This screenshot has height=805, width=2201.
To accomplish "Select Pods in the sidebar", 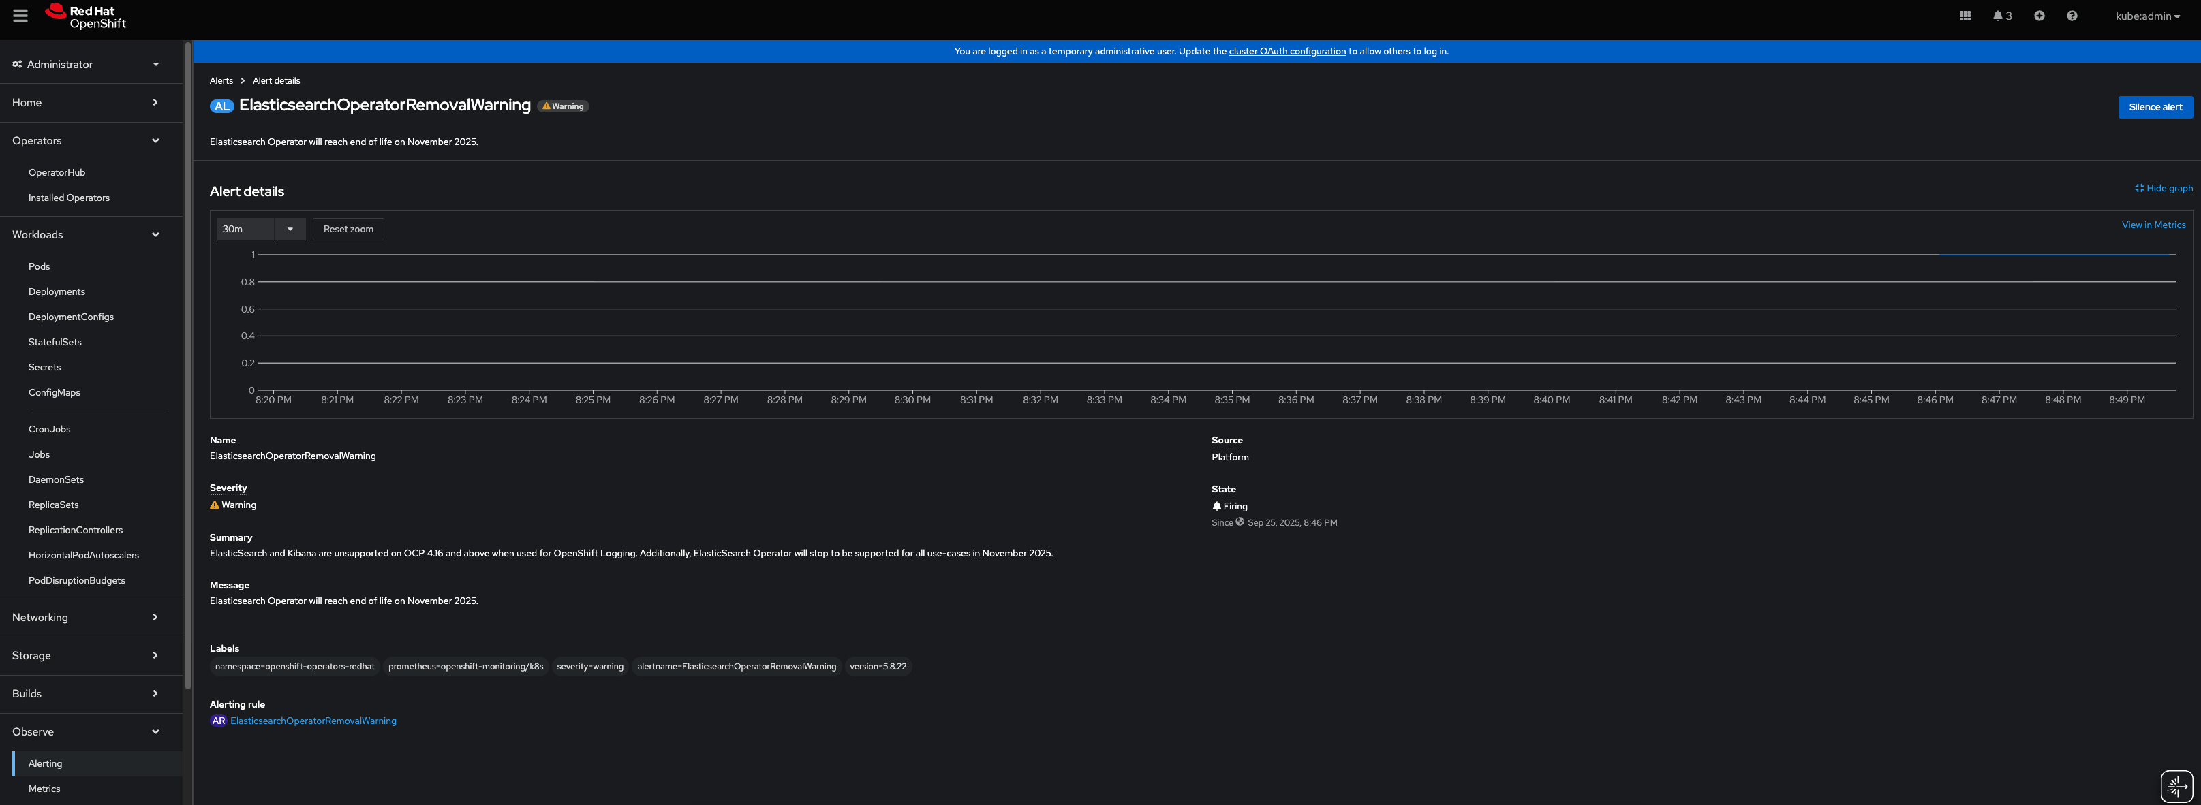I will 40,266.
